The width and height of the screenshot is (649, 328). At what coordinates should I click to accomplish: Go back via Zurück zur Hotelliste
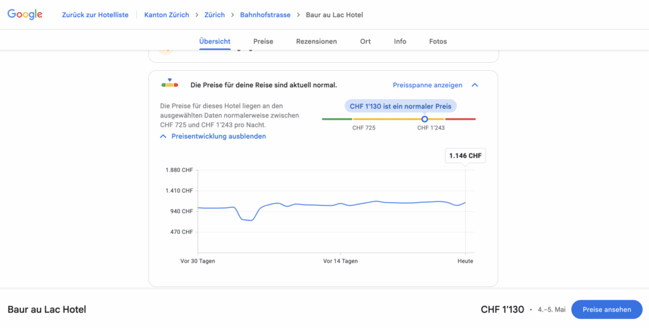point(95,15)
